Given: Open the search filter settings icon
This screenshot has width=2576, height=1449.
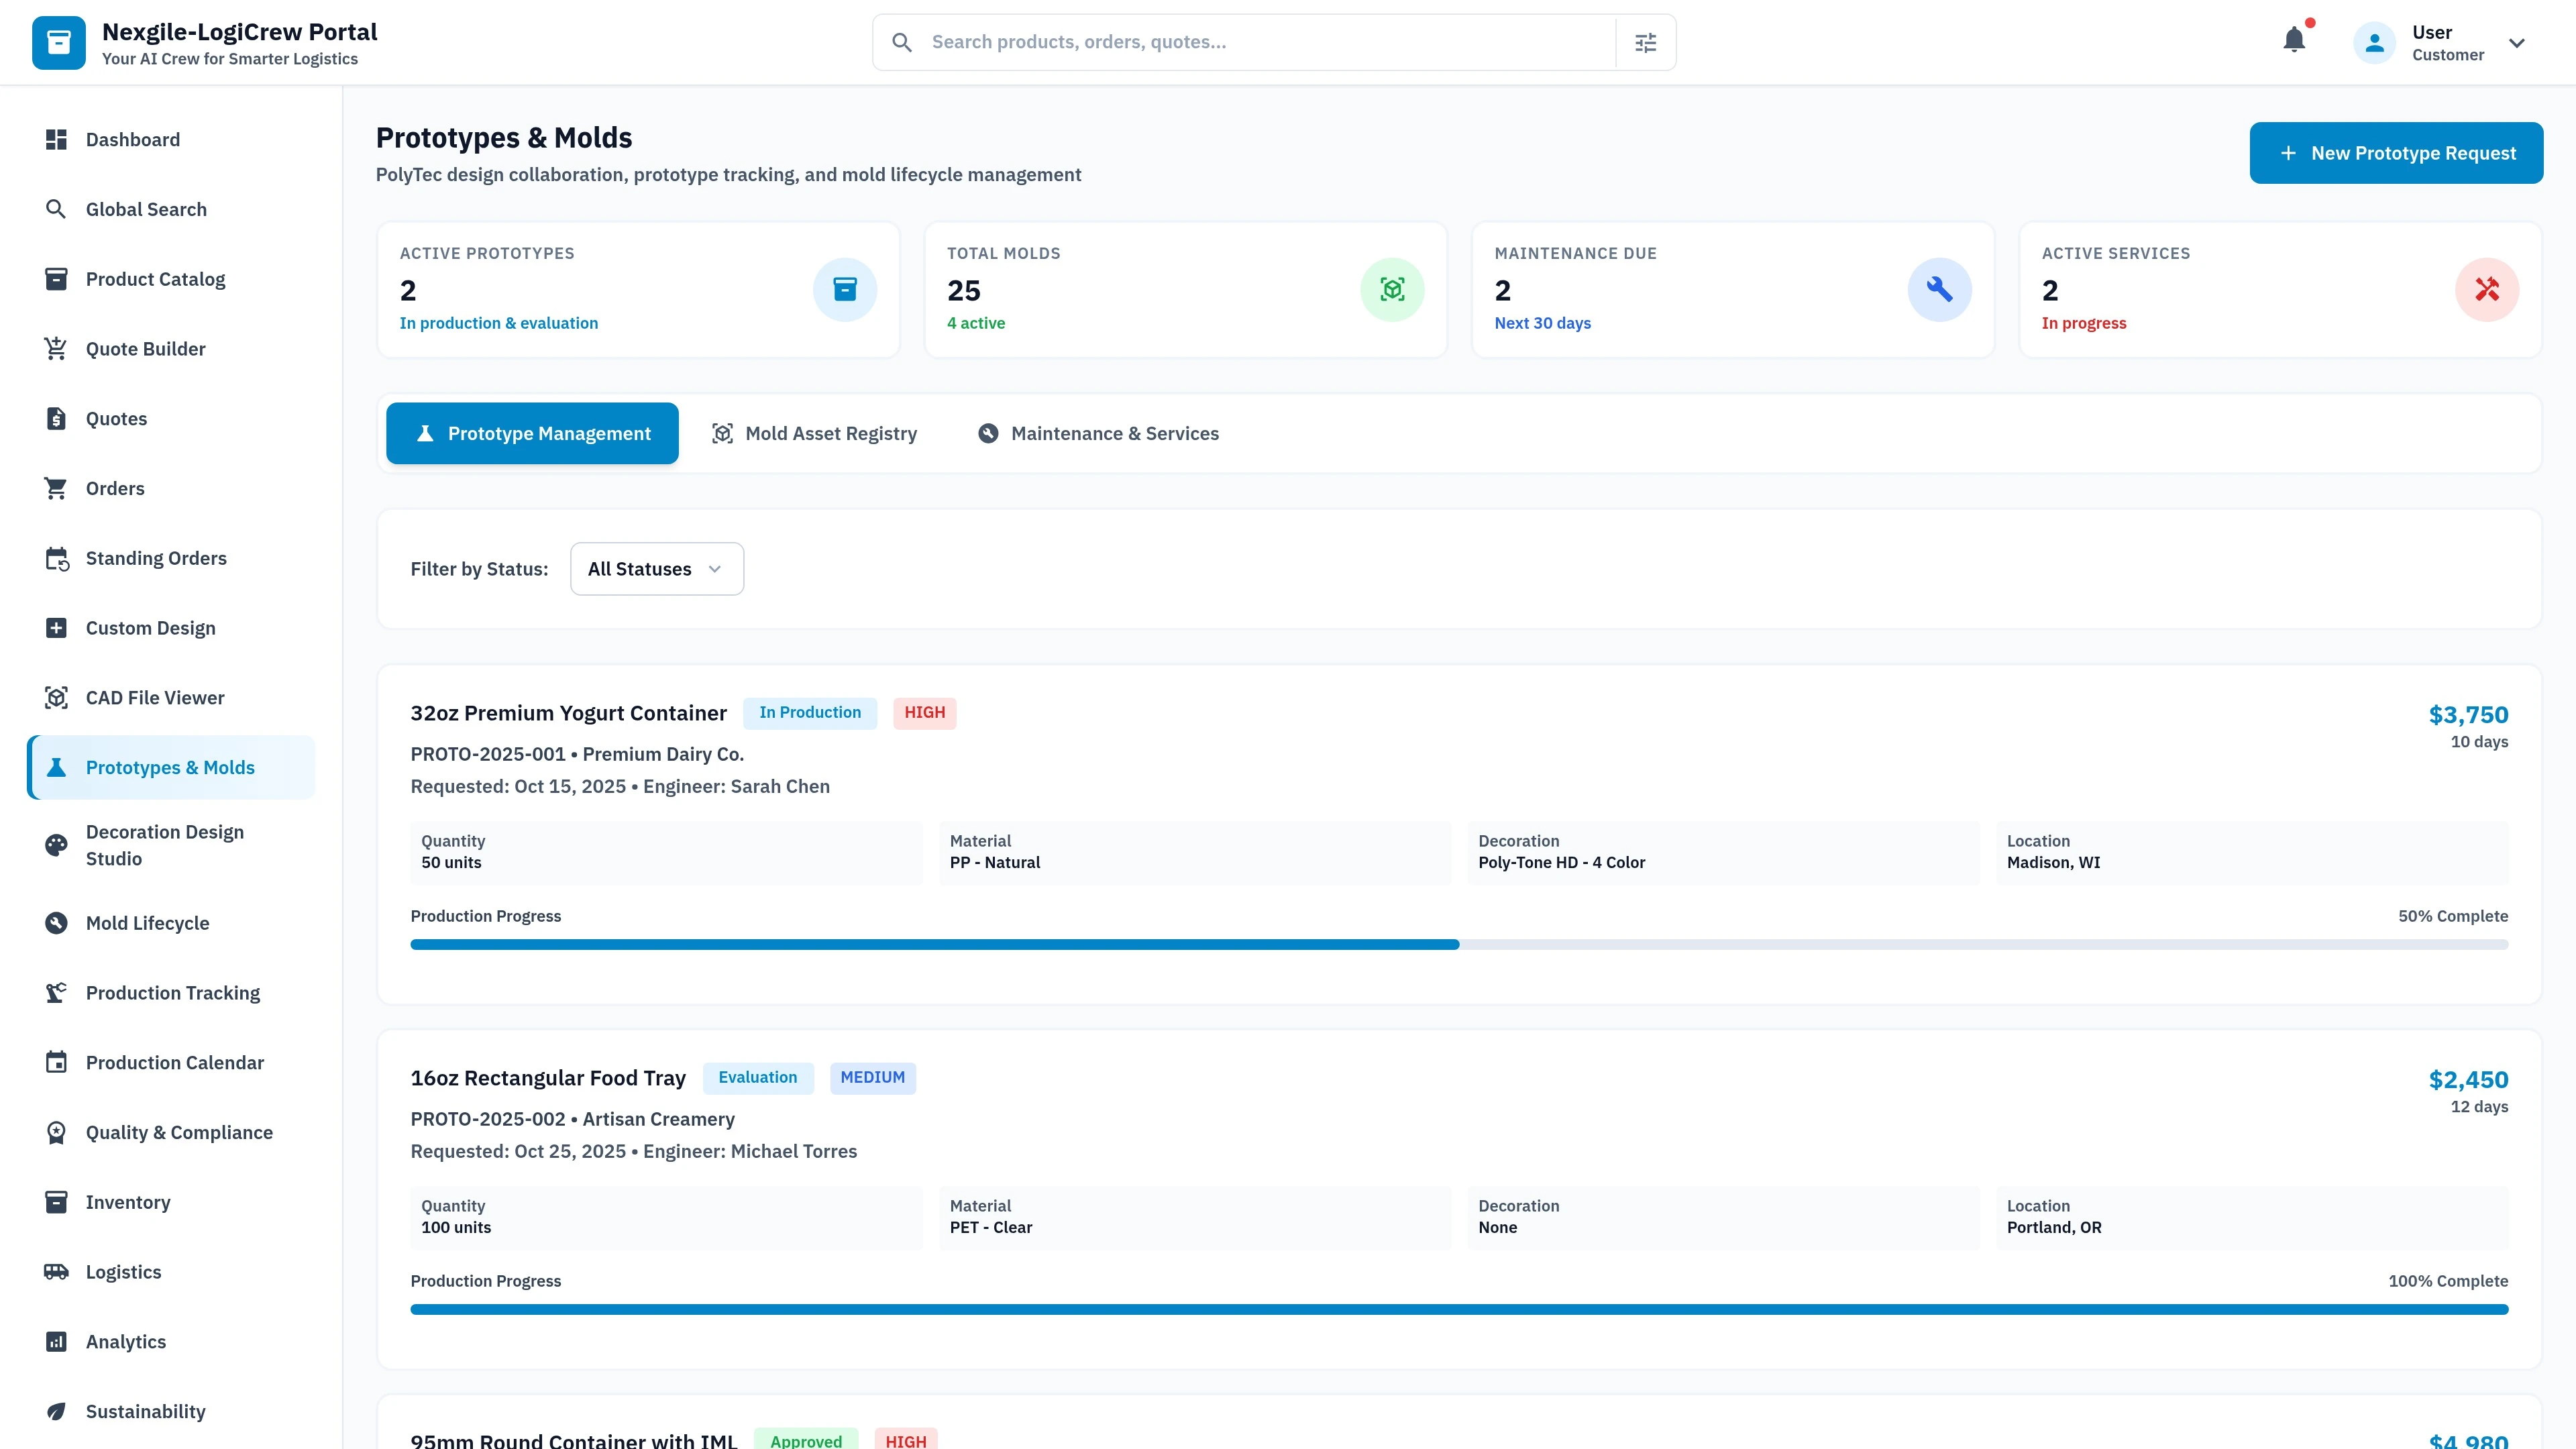Looking at the screenshot, I should (x=1645, y=41).
